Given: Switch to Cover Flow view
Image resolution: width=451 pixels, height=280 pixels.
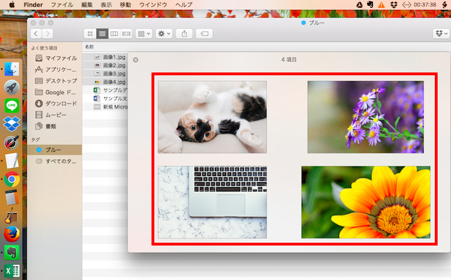Looking at the screenshot, I should tap(126, 34).
